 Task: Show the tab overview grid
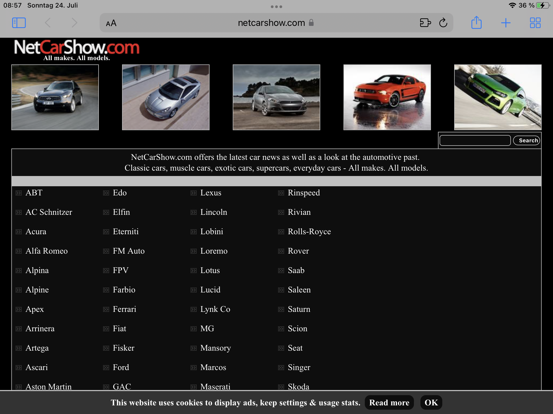[x=535, y=23]
